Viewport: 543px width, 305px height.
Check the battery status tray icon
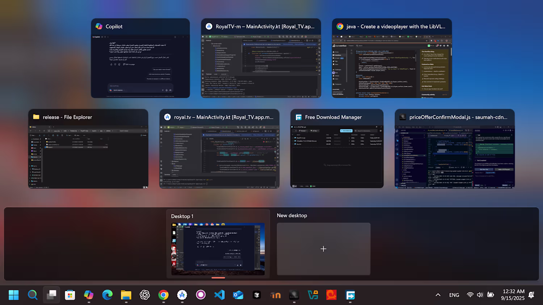(491, 295)
